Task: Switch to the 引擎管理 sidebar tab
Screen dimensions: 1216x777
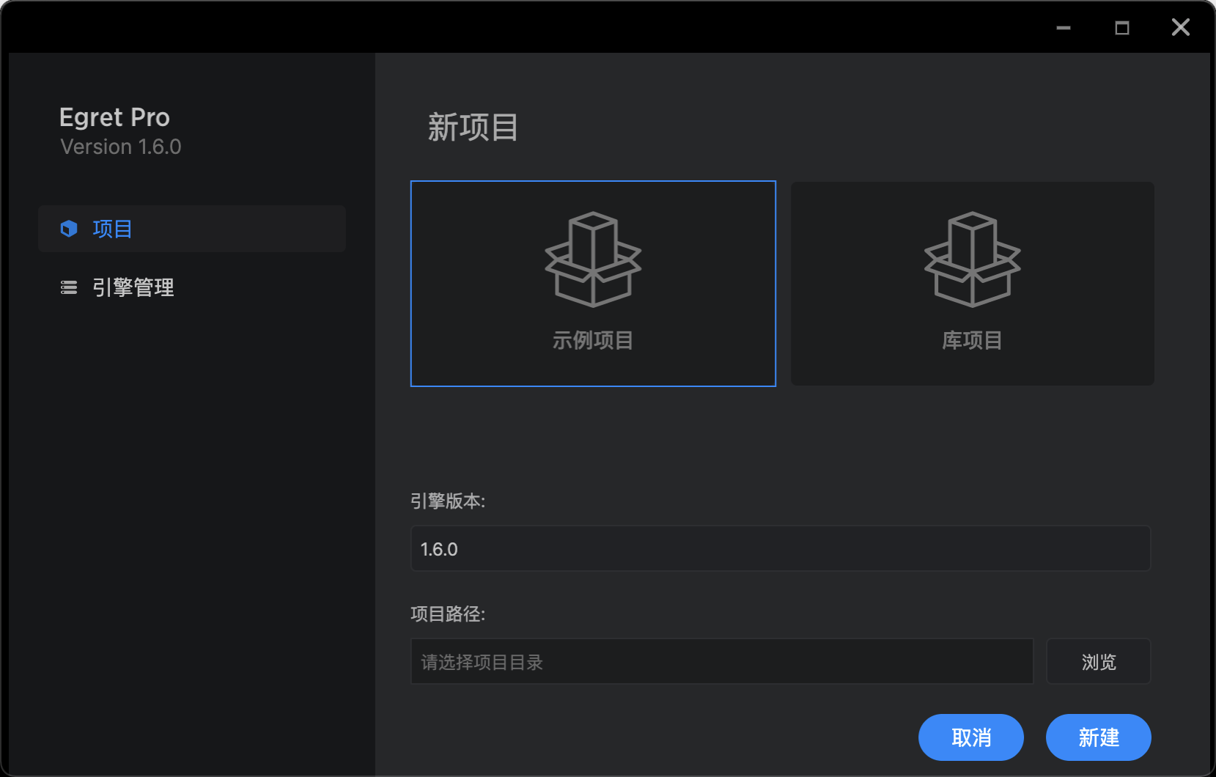Action: [x=192, y=287]
